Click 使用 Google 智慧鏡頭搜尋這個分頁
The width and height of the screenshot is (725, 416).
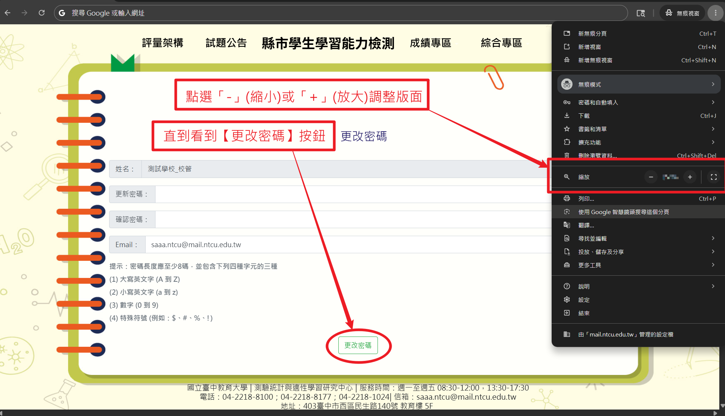[639, 212]
